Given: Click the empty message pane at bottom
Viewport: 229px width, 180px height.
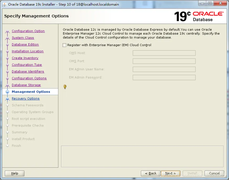Looking at the screenshot, I should coord(142,156).
